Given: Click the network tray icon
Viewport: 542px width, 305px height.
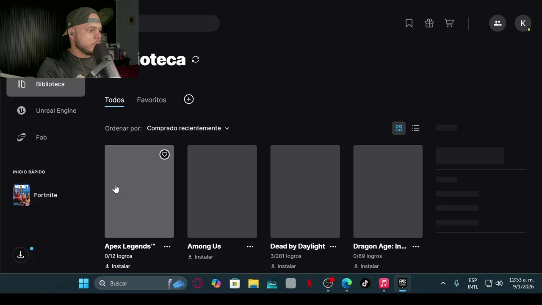Looking at the screenshot, I should pyautogui.click(x=488, y=283).
